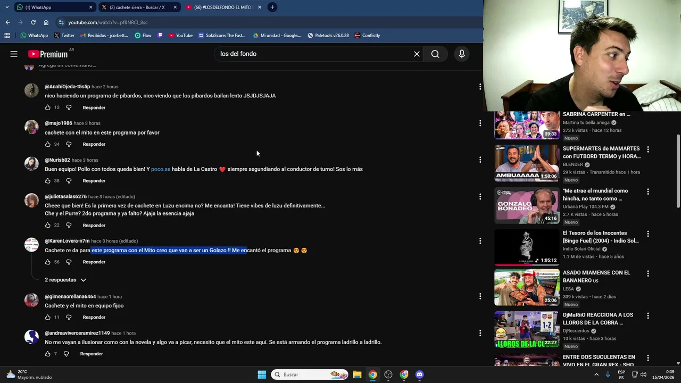The height and width of the screenshot is (383, 681).
Task: Open File Explorer from taskbar
Action: point(357,374)
